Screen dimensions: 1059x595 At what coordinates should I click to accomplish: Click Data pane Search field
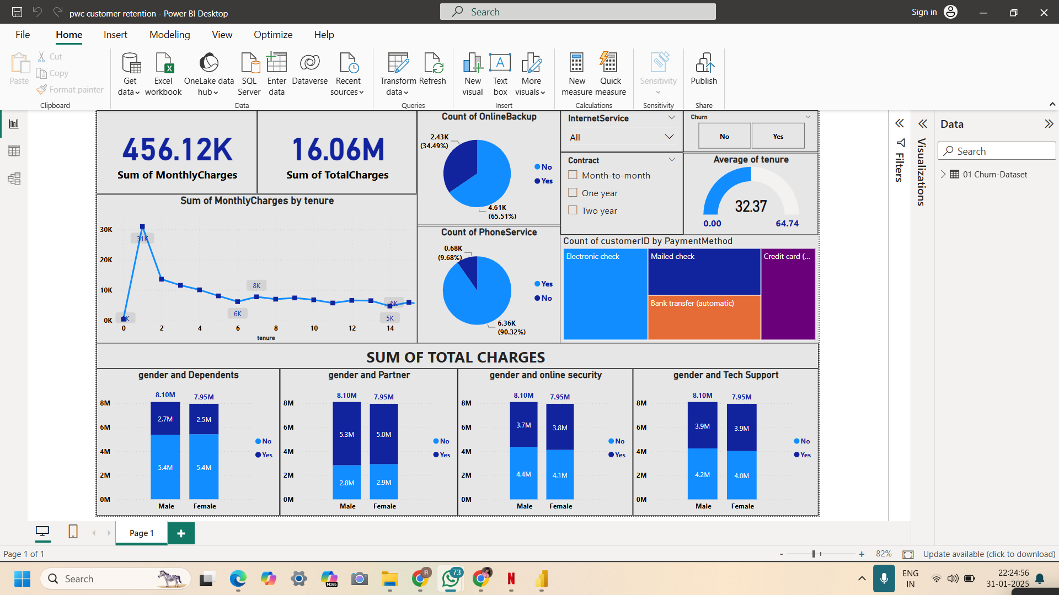[x=997, y=151]
